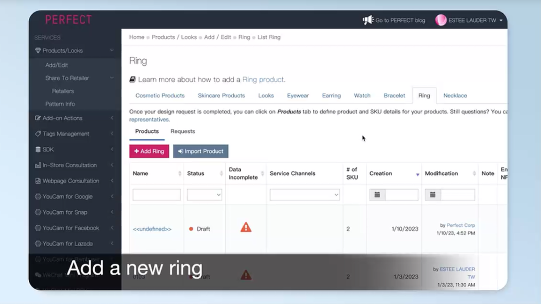Click the ESTEE LAUDER TW avatar
The width and height of the screenshot is (541, 304).
[441, 20]
